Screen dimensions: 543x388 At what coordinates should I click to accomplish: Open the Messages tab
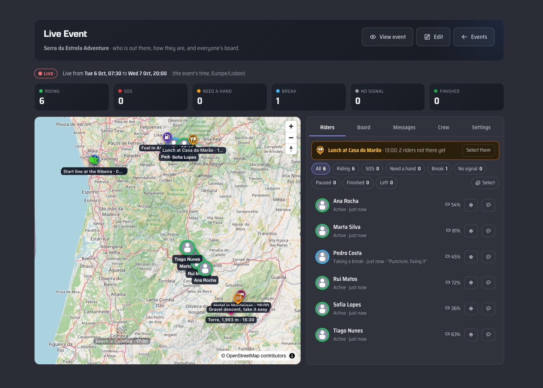point(404,127)
